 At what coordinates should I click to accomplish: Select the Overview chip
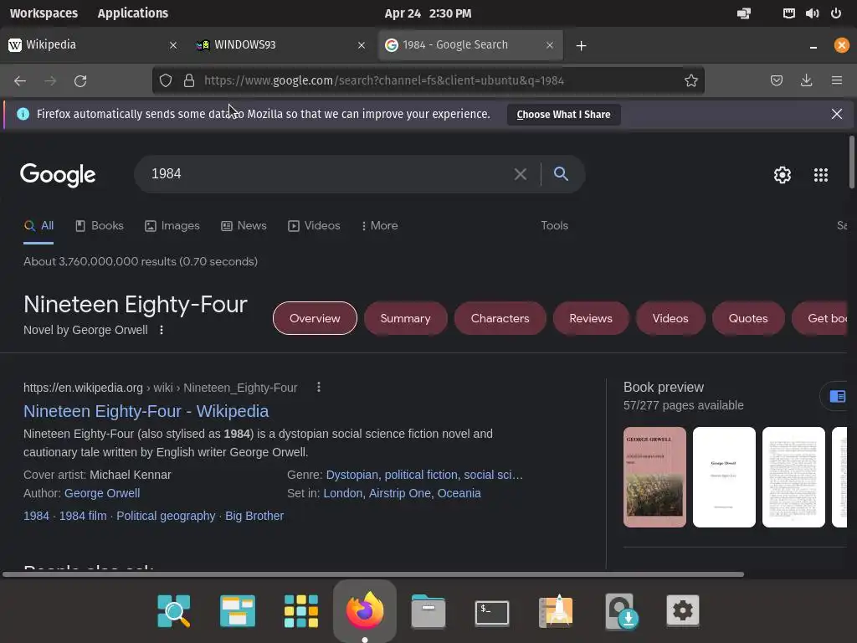click(x=315, y=318)
